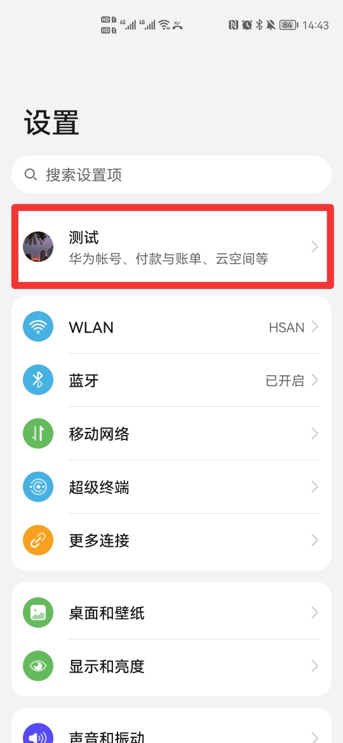
Task: Open the 更多连接 settings entry
Action: tap(171, 540)
